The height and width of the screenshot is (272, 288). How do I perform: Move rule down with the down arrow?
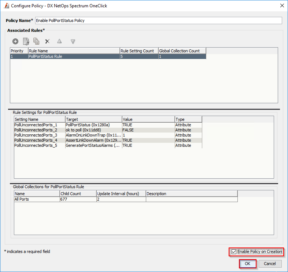click(x=73, y=41)
